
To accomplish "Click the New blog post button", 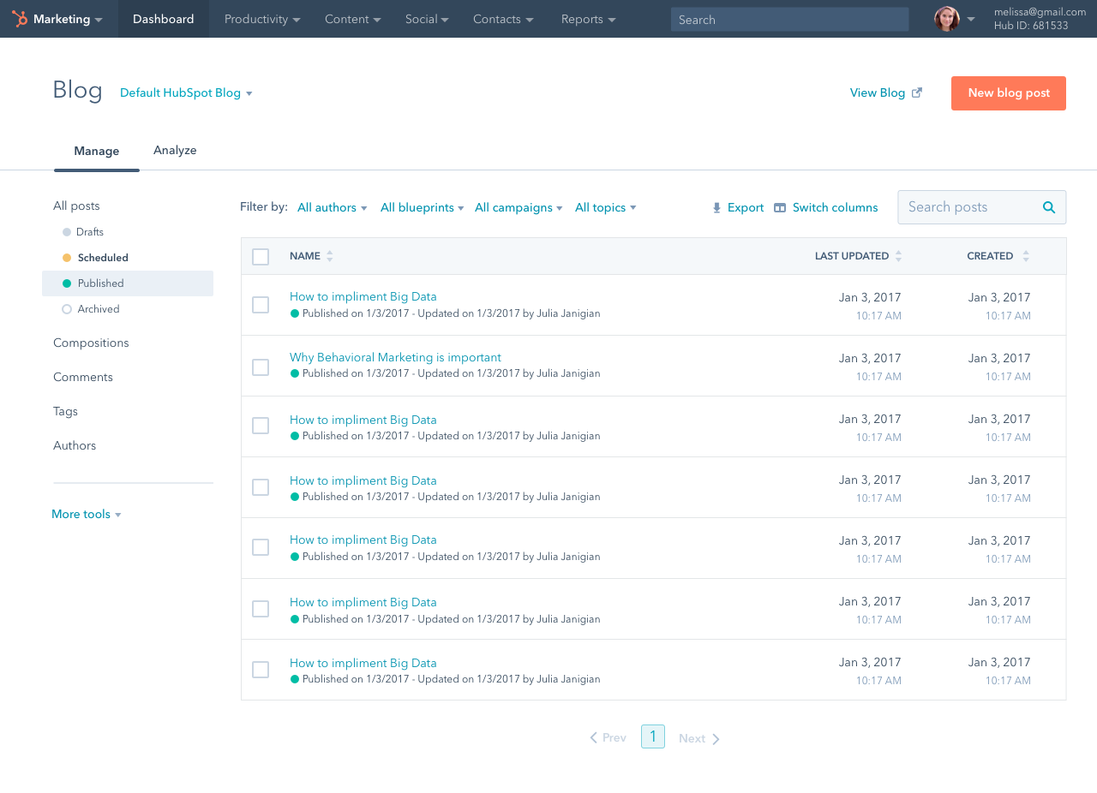I will click(1008, 93).
